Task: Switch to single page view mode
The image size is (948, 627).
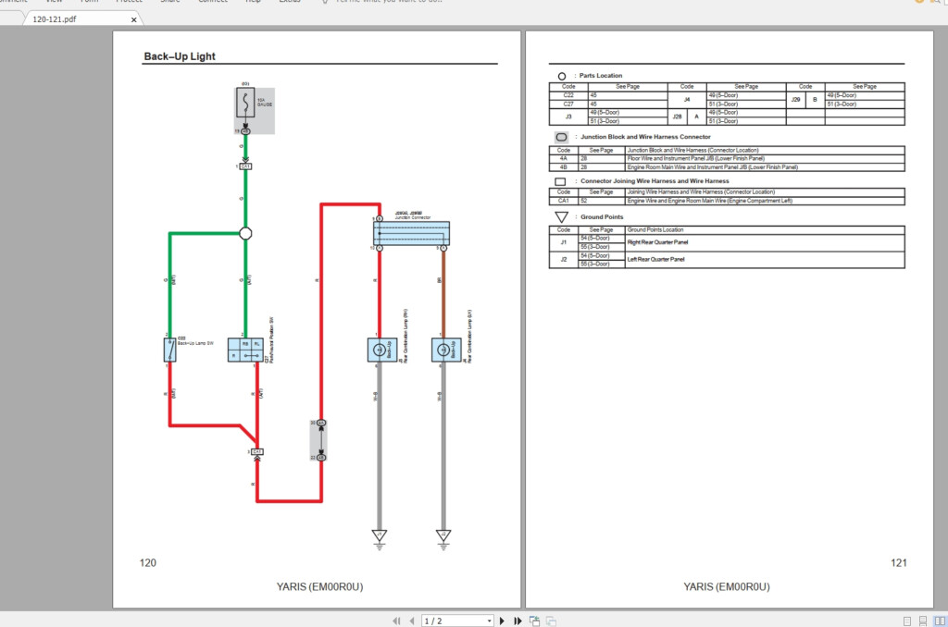Action: point(907,621)
